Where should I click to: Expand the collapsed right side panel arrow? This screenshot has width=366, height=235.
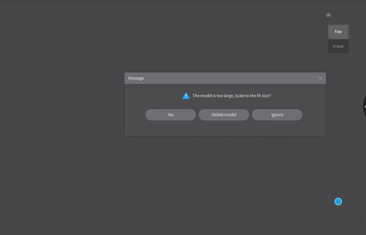click(x=365, y=107)
